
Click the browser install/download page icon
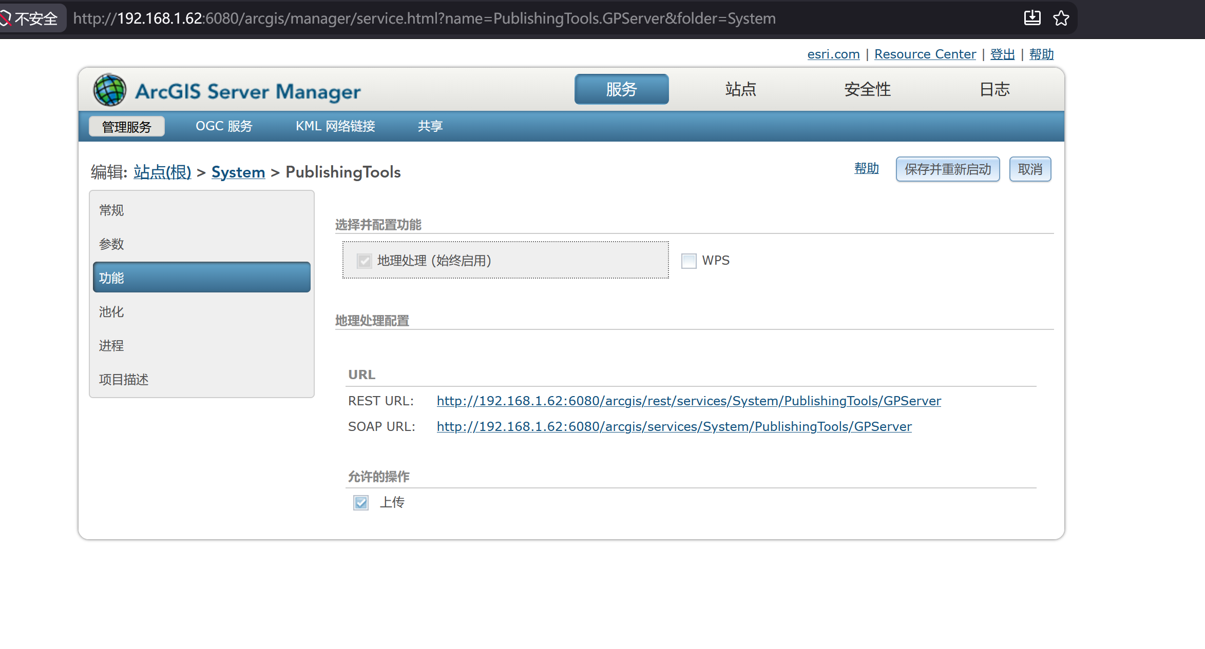(1032, 18)
